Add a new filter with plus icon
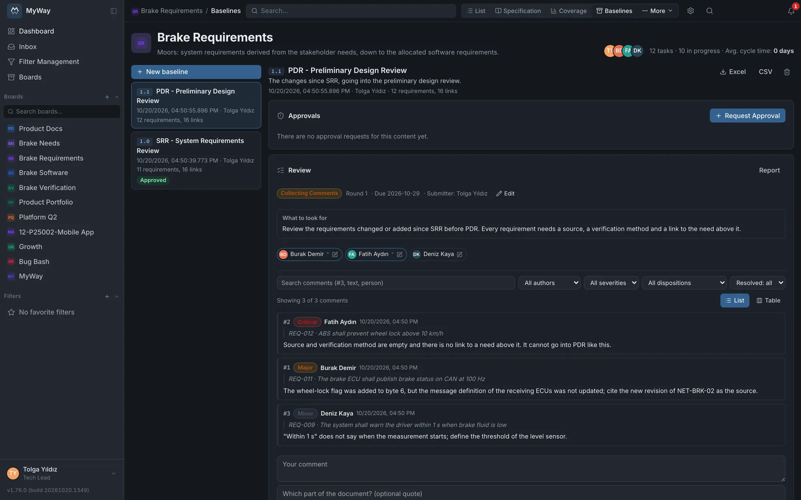Image resolution: width=801 pixels, height=500 pixels. point(107,296)
